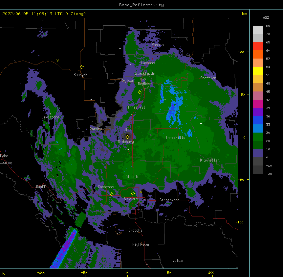Click the Lacombe city label

click(x=148, y=63)
